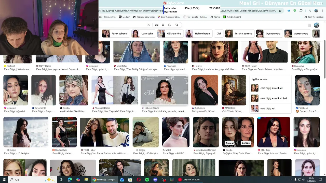Open the Bilgi Yarışması Tabu bookmark
The image size is (326, 183).
169,17
